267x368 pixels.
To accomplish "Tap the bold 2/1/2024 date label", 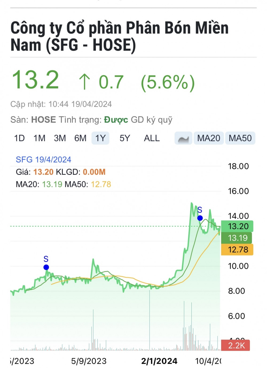I will (159, 361).
